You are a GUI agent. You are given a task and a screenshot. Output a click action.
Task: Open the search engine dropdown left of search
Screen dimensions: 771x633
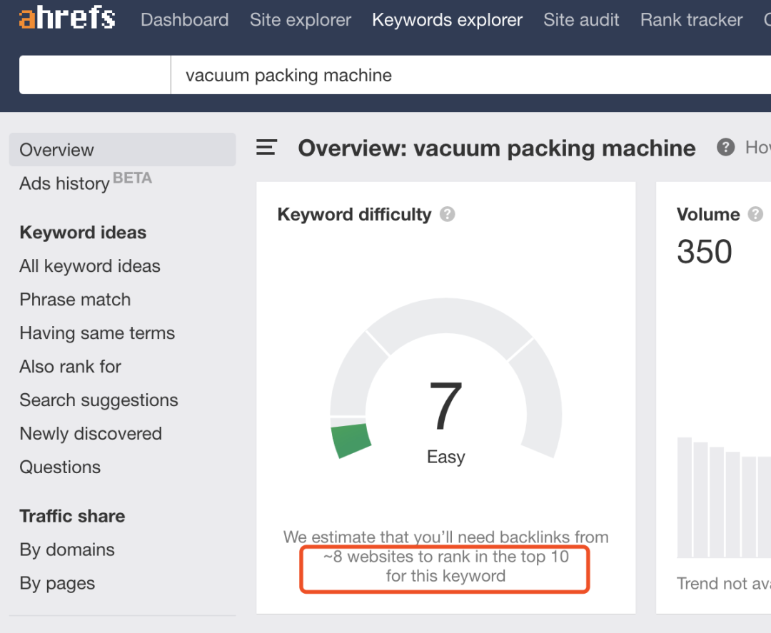pos(95,76)
